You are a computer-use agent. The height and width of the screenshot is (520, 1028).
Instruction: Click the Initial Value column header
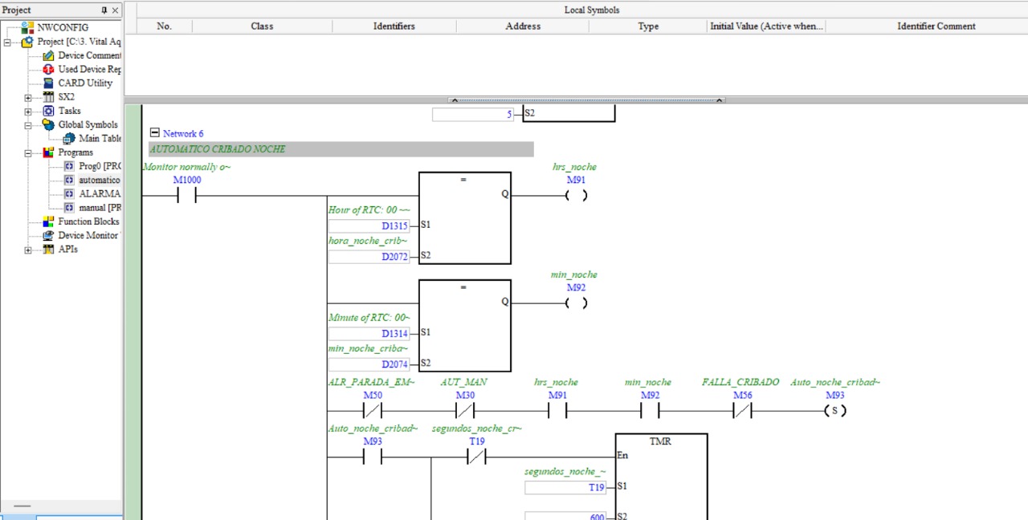[766, 26]
